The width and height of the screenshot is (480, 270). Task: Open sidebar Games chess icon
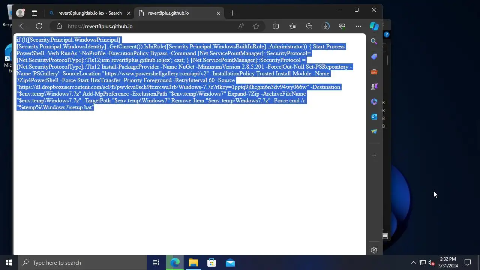click(374, 87)
